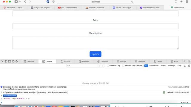Image resolution: width=191 pixels, height=107 pixels.
Task: Go to previous console search result
Action: (99, 66)
